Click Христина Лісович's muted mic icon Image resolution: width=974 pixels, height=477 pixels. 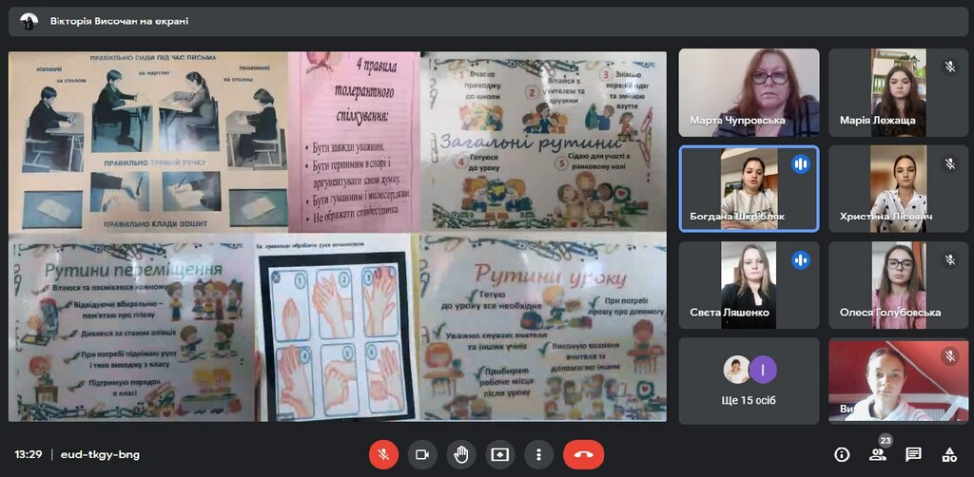[x=949, y=163]
